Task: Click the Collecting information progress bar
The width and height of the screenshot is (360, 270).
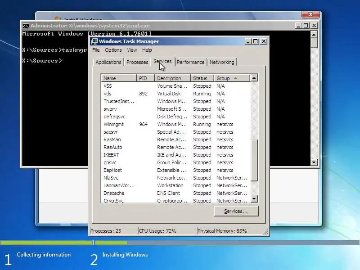Action: pos(47,243)
